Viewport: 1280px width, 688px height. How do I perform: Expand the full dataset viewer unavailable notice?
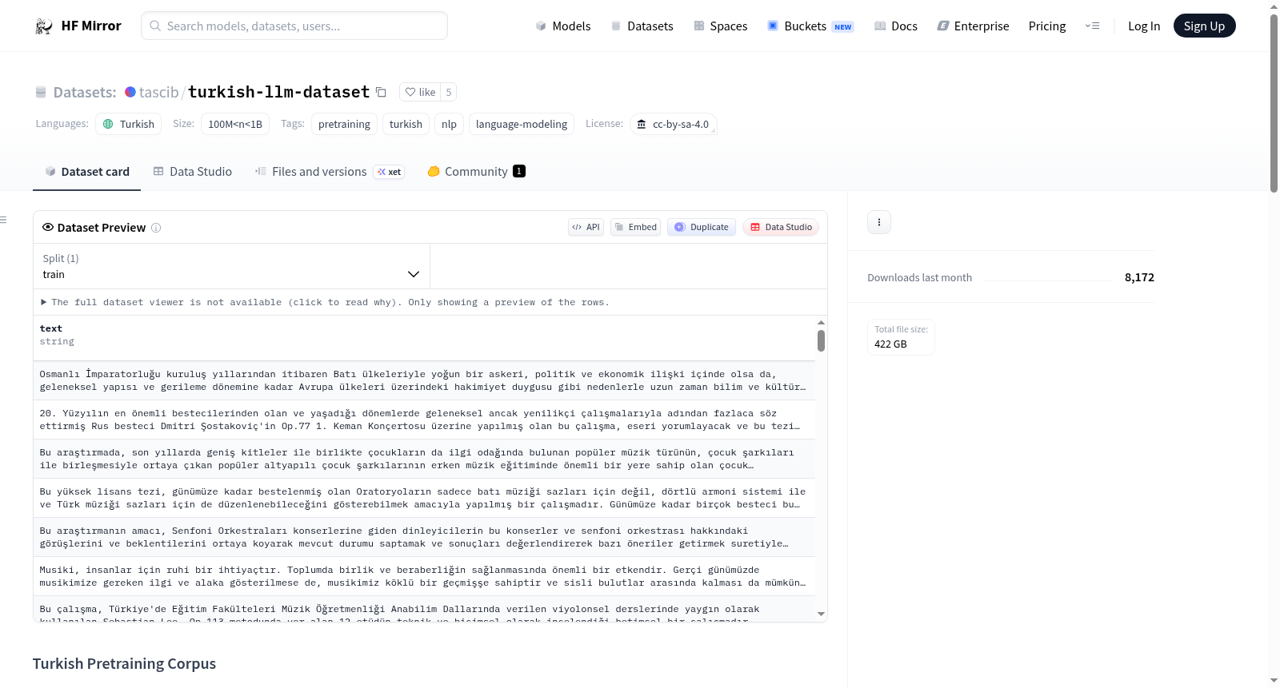tap(326, 302)
